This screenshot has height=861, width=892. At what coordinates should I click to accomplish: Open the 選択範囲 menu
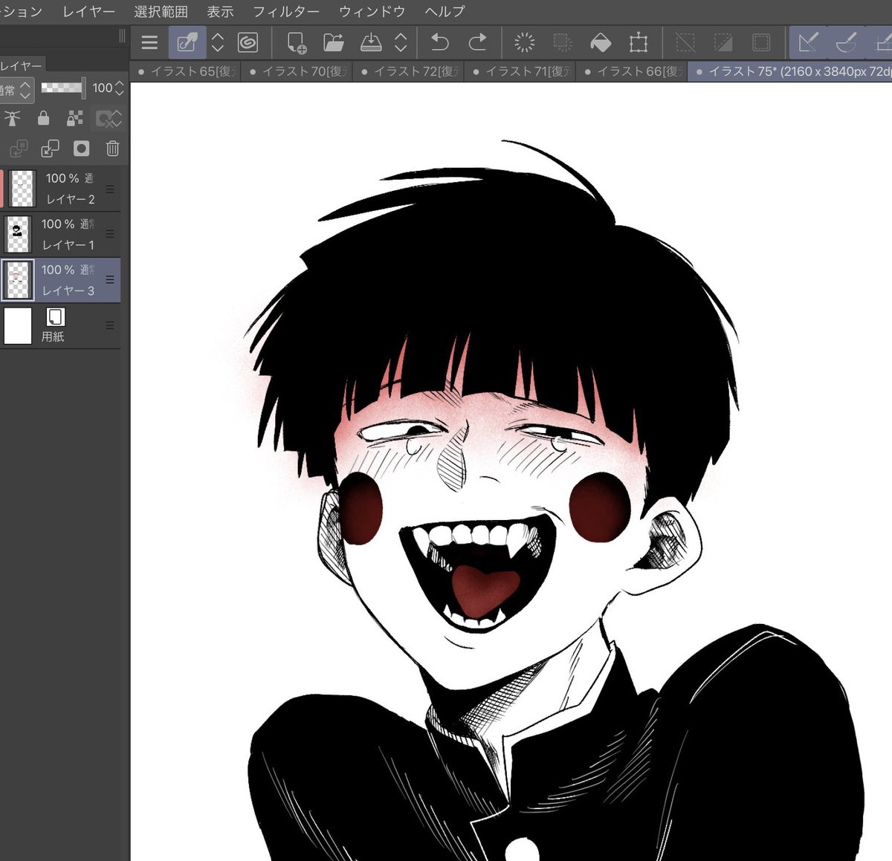click(x=161, y=11)
